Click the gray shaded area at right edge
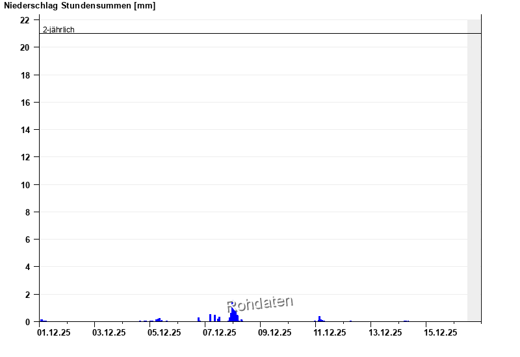Viewport: 520px width, 357px height. 474,169
